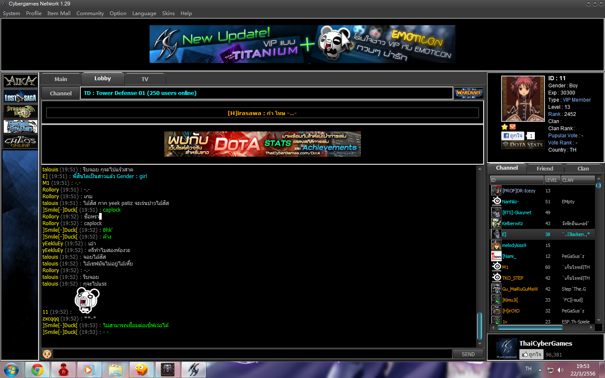
Task: Click avatar icon of Gu_MaiRuGuMaW
Action: [496, 289]
